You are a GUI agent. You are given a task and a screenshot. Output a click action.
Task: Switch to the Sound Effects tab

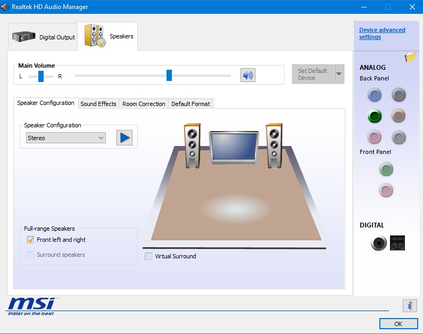pos(98,104)
